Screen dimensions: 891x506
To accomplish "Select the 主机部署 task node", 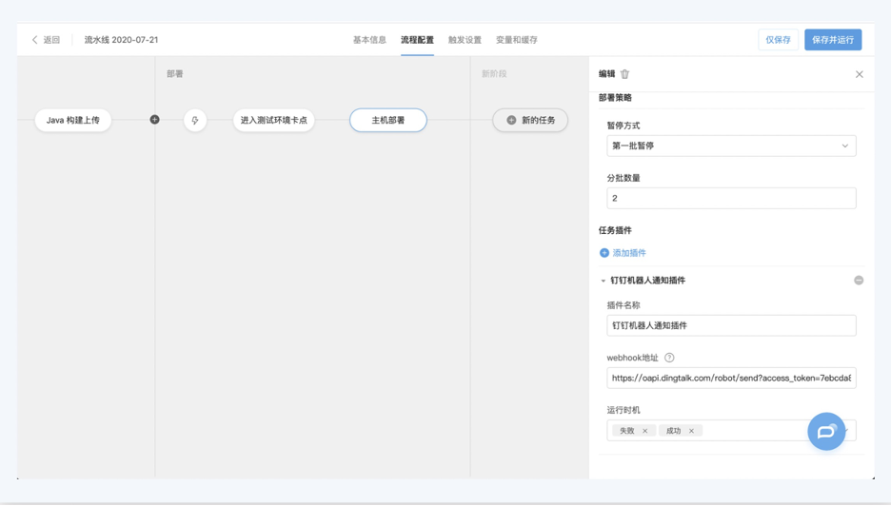I will point(388,121).
